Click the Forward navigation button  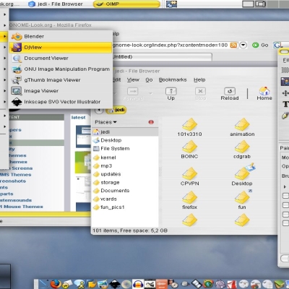click(x=133, y=94)
